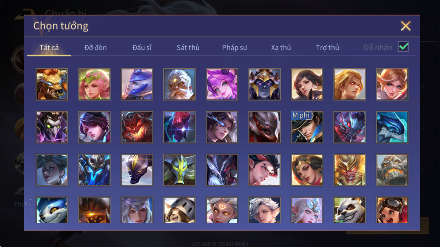This screenshot has width=440, height=247.
Task: Pick the pink-haired girl with flower crown
Action: [x=94, y=84]
